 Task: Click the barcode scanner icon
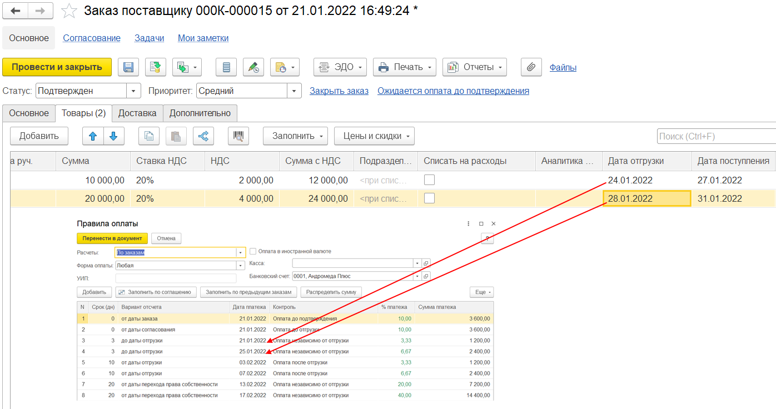coord(238,136)
